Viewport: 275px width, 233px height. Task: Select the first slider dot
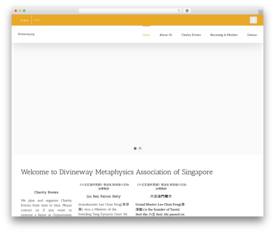135,148
